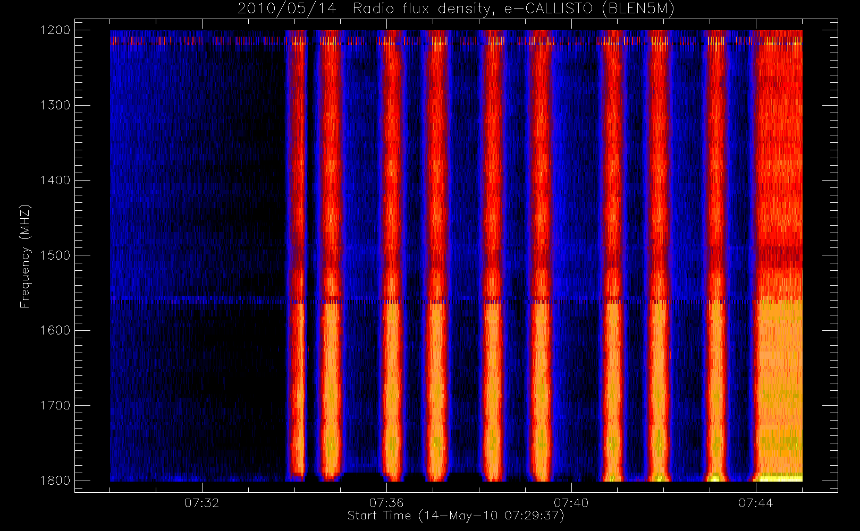The height and width of the screenshot is (531, 860).
Task: Click the 1300 frequency tick label
Action: pos(55,105)
